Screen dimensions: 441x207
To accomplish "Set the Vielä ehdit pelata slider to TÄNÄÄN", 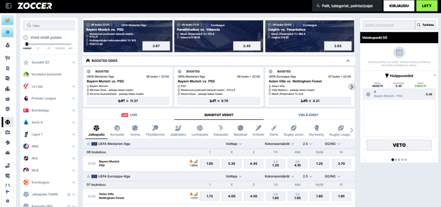I will tap(59, 48).
